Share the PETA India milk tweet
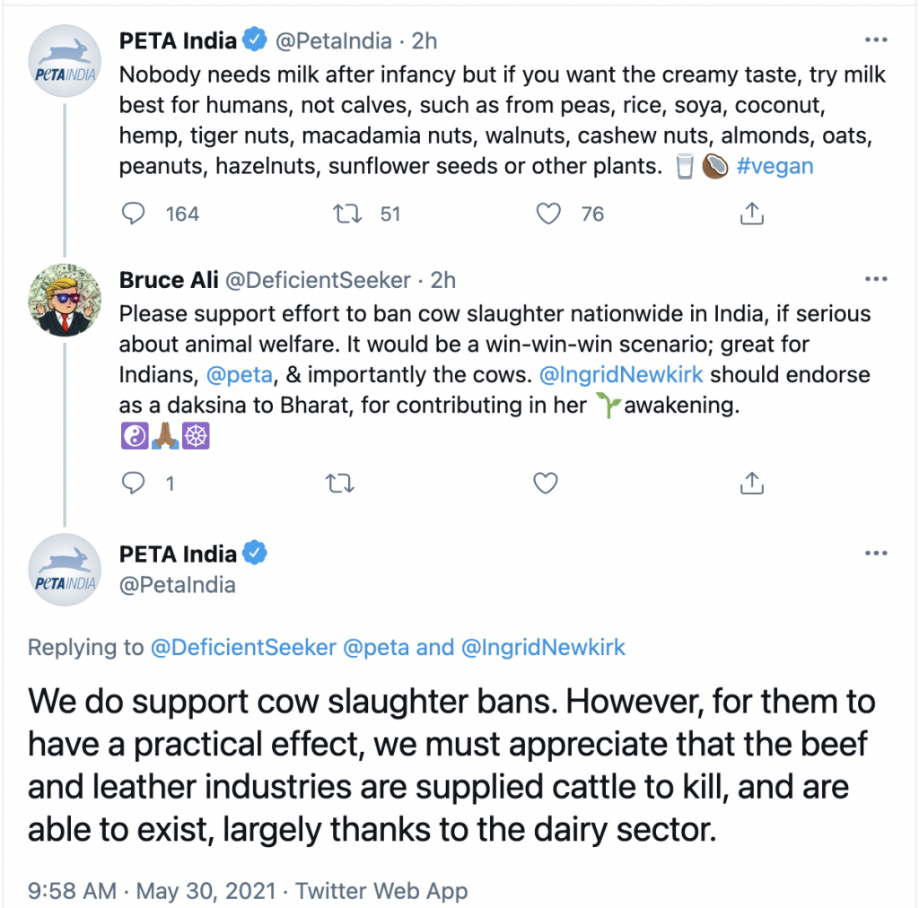 pos(751,214)
